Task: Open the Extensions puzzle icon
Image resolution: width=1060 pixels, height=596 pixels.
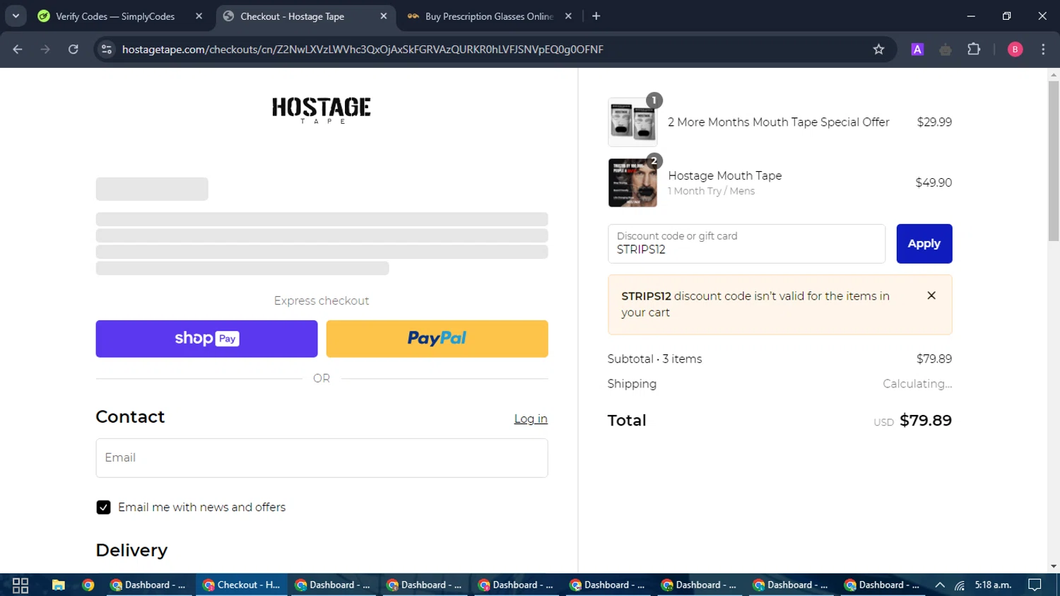Action: click(x=974, y=49)
